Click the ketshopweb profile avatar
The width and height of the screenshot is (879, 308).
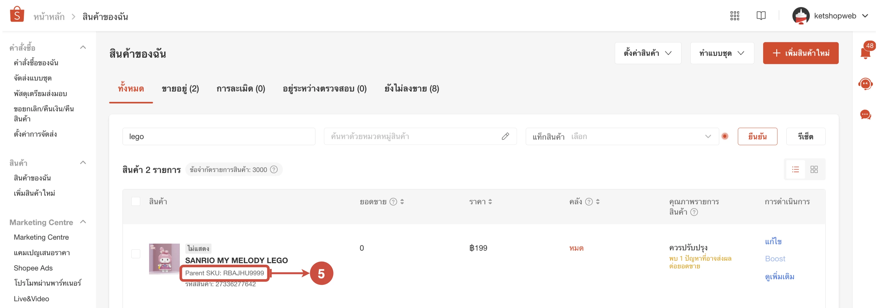[x=801, y=16]
